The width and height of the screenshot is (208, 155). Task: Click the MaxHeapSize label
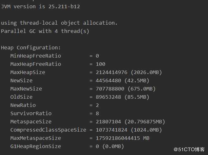[x=28, y=72]
